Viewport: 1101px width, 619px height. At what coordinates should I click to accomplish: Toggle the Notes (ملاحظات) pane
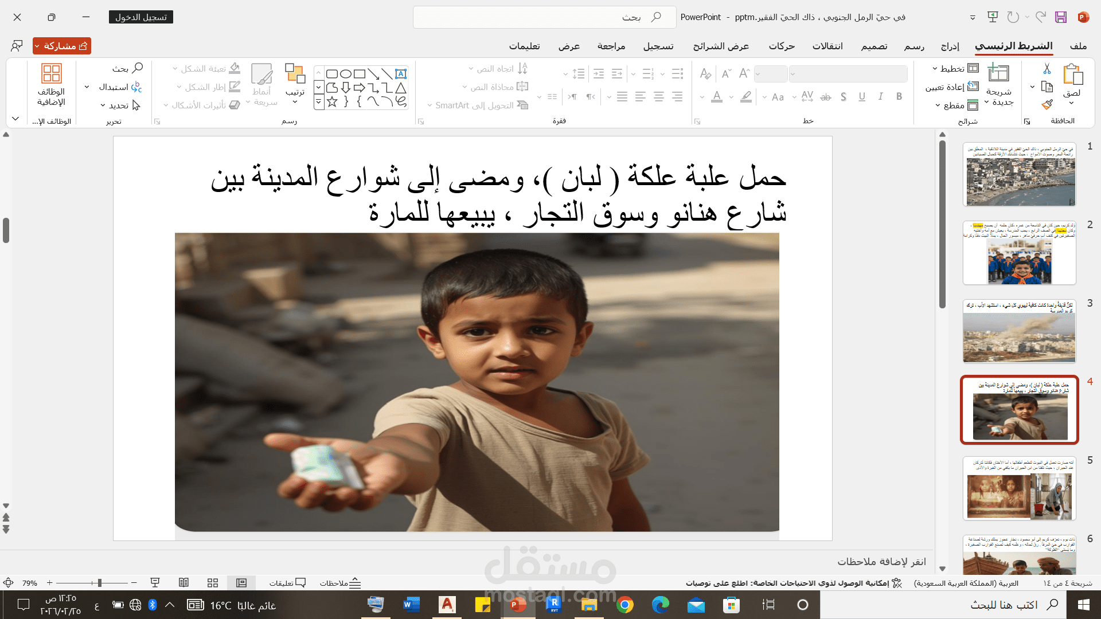tap(341, 583)
